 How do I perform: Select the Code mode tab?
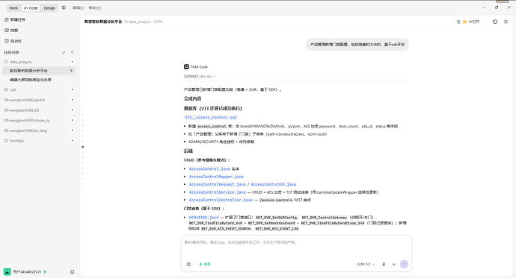click(31, 8)
